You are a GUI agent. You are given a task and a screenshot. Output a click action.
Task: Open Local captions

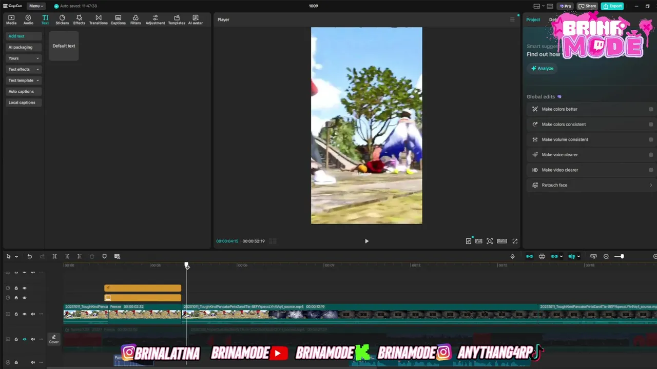(x=24, y=102)
